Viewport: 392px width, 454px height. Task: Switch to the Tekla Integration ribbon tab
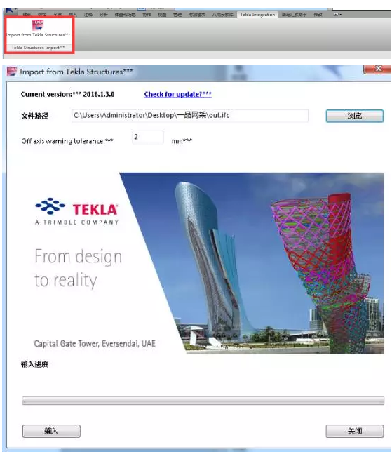pos(257,15)
